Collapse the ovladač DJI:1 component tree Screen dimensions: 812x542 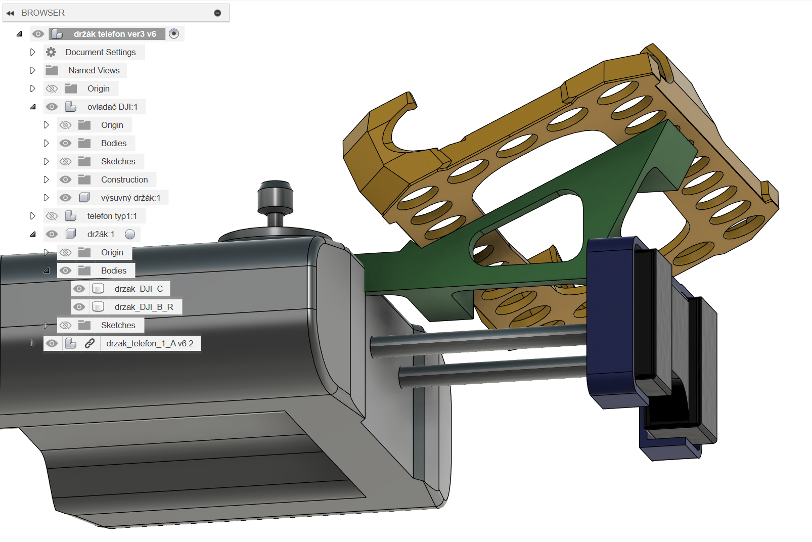pyautogui.click(x=33, y=107)
